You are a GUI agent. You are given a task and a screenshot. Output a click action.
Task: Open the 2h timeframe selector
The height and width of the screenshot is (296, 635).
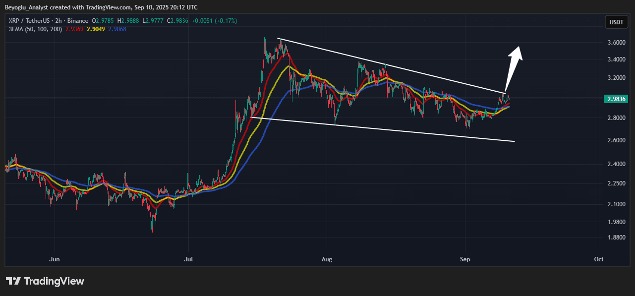click(57, 21)
